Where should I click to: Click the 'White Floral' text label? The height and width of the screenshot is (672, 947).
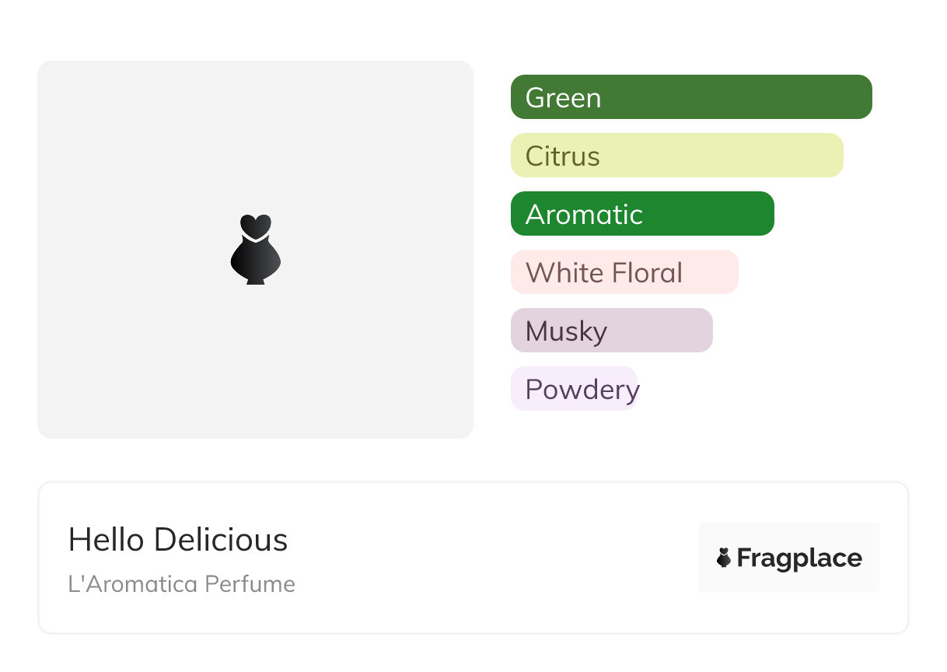(x=604, y=273)
